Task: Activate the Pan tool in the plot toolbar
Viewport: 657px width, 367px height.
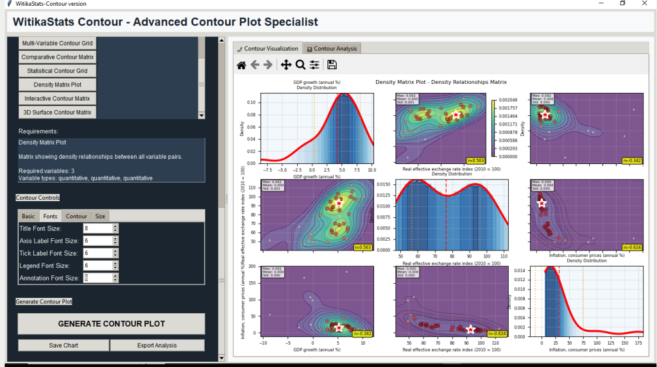Action: (286, 65)
